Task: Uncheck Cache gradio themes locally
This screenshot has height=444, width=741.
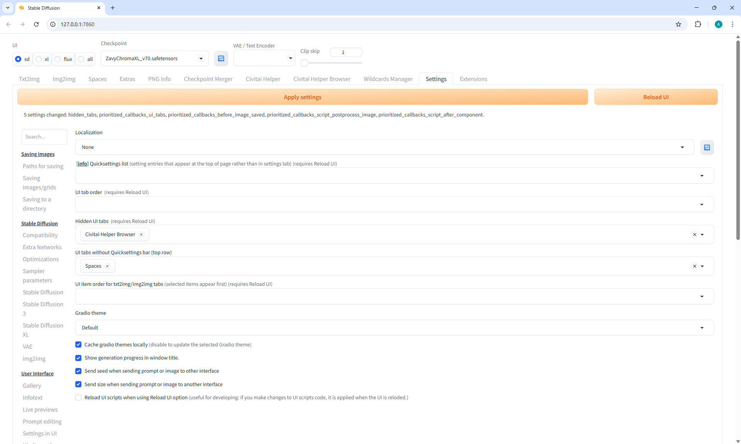Action: tap(78, 344)
